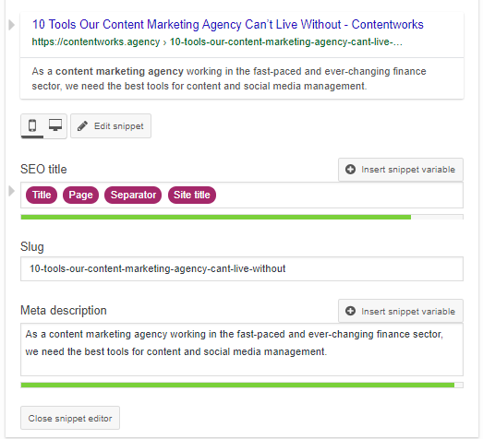483x439 pixels.
Task: Click the pencil icon on Edit snippet
Action: 82,126
